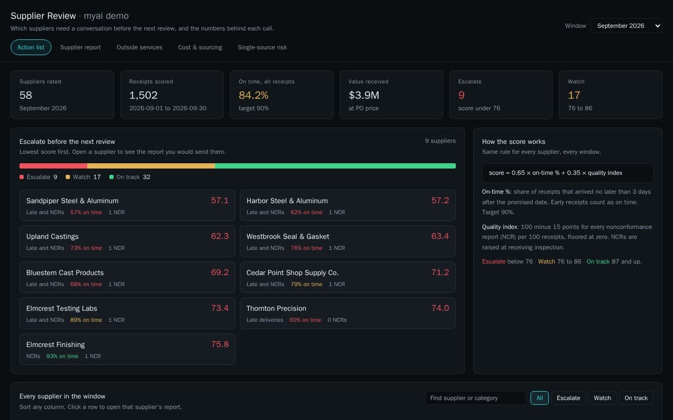Open Bluestem Cast Products card
The height and width of the screenshot is (420, 673).
click(x=127, y=277)
